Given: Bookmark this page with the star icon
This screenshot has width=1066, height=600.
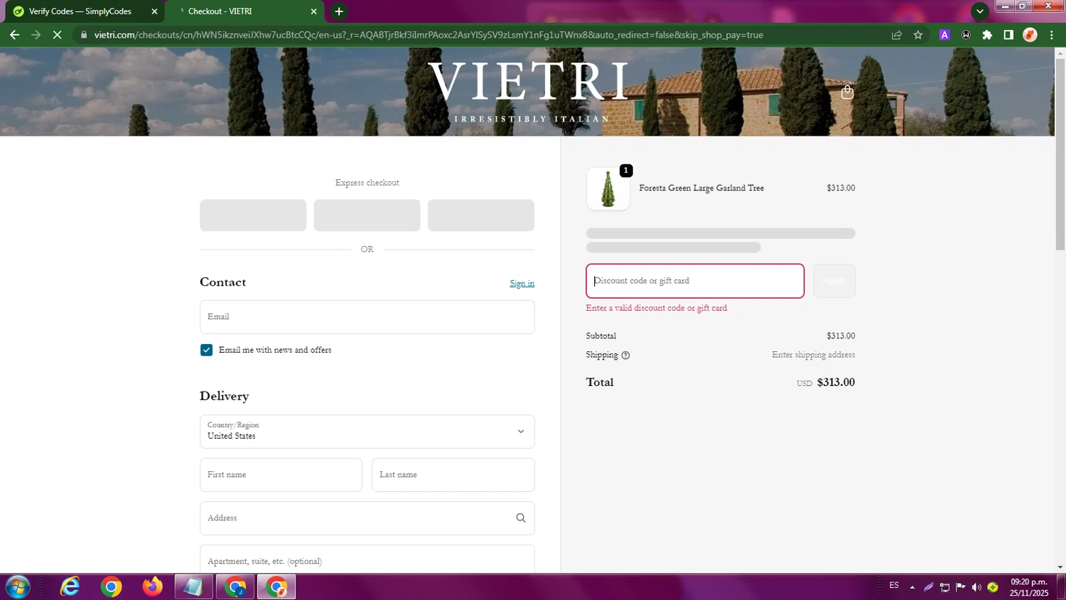Looking at the screenshot, I should tap(918, 35).
